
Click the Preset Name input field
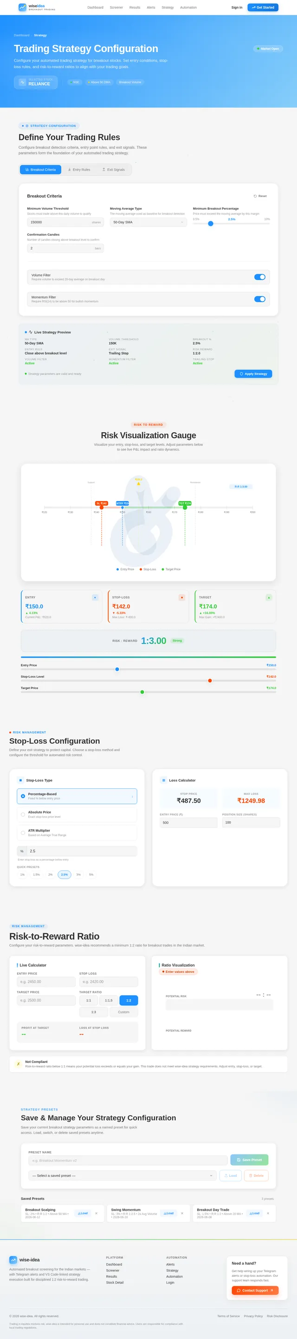(128, 1160)
